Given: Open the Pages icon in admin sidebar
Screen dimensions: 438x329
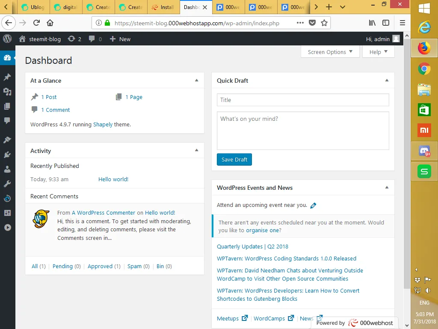Looking at the screenshot, I should point(7,106).
